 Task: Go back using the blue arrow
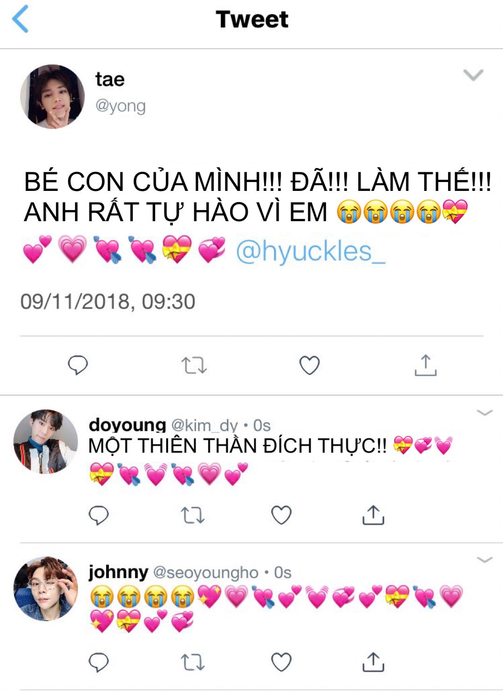click(20, 19)
